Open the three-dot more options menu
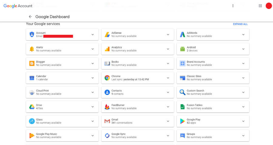 pos(233,6)
